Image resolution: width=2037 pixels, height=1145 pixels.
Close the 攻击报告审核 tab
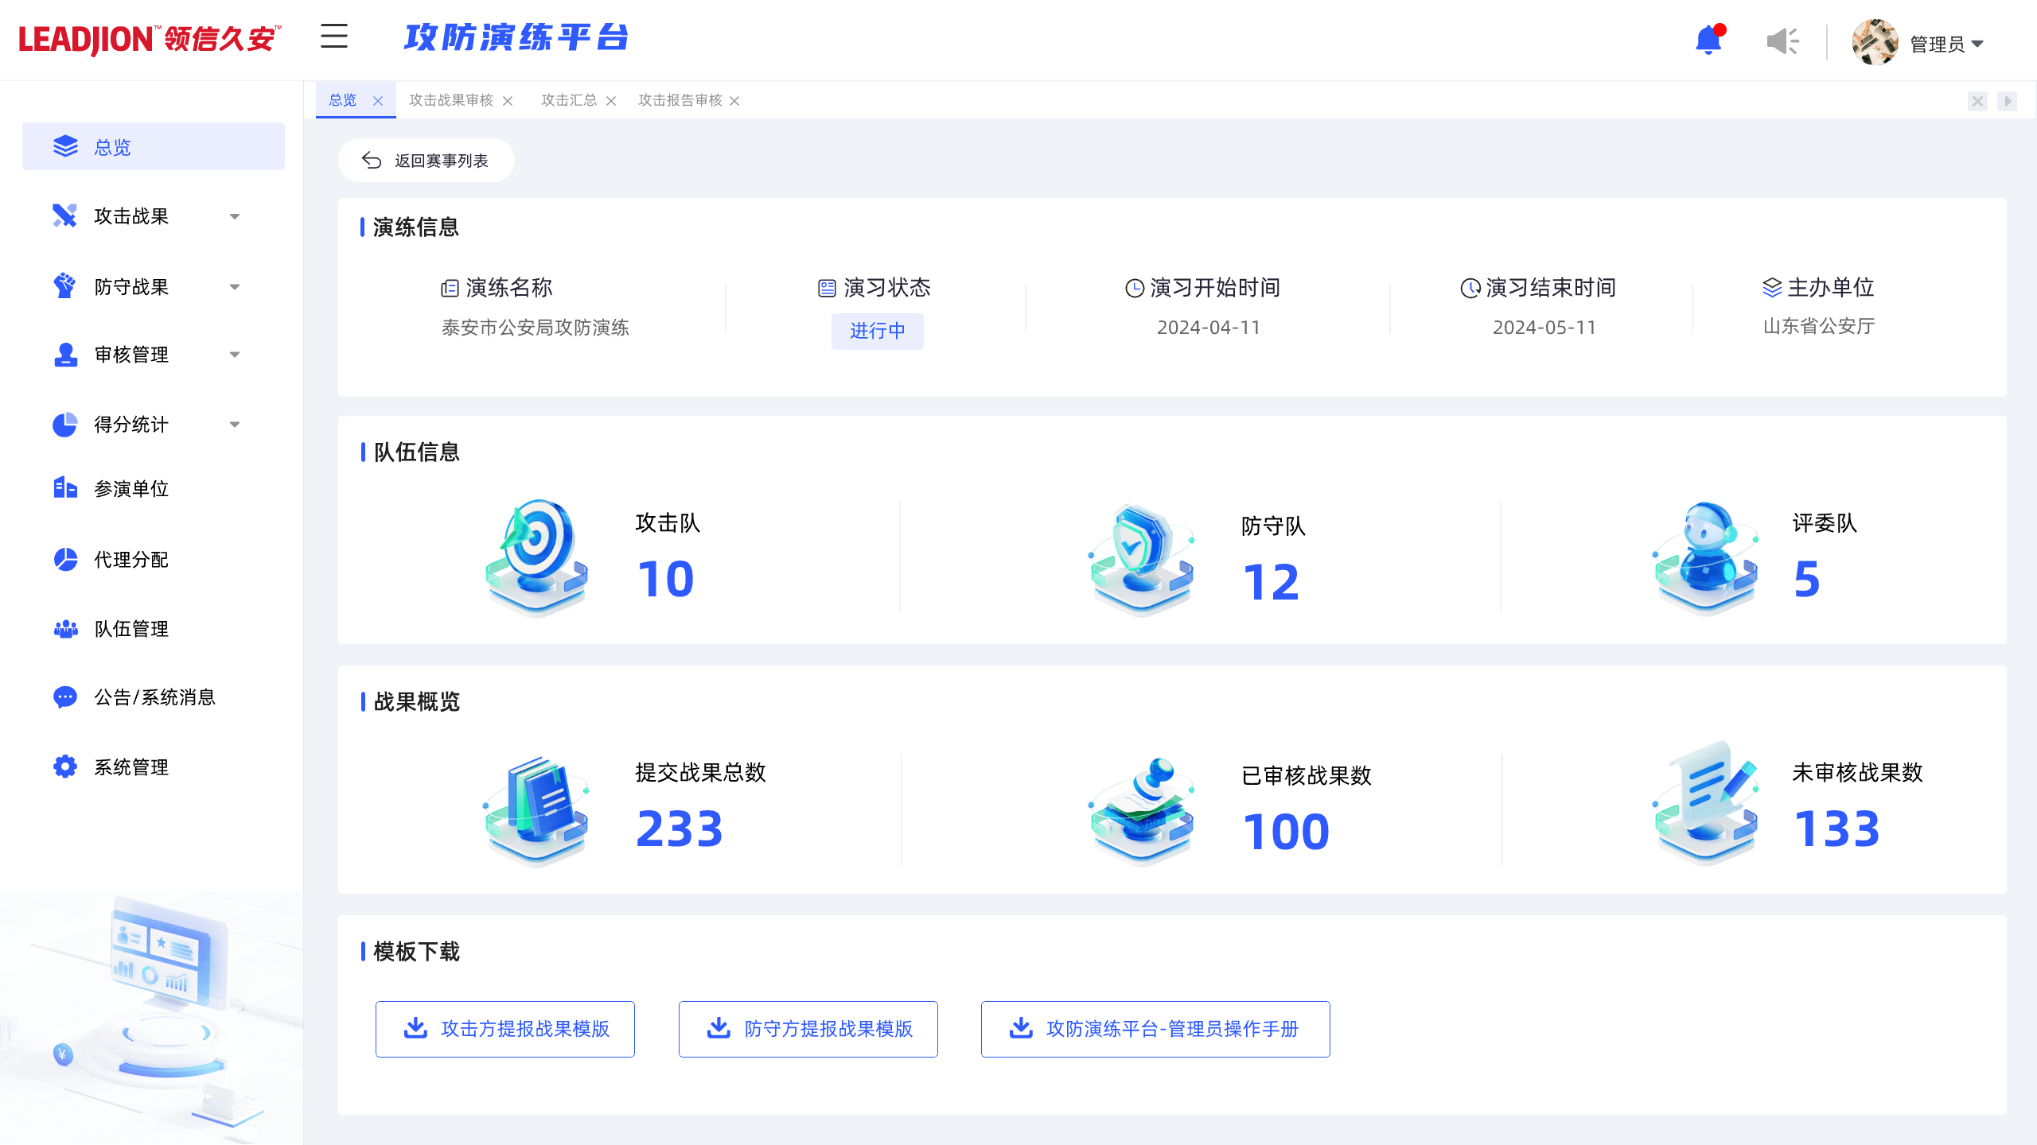[734, 101]
